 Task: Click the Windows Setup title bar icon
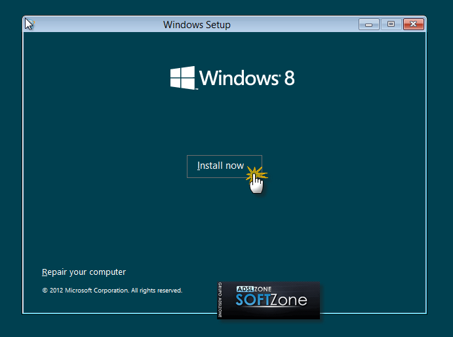click(x=30, y=24)
